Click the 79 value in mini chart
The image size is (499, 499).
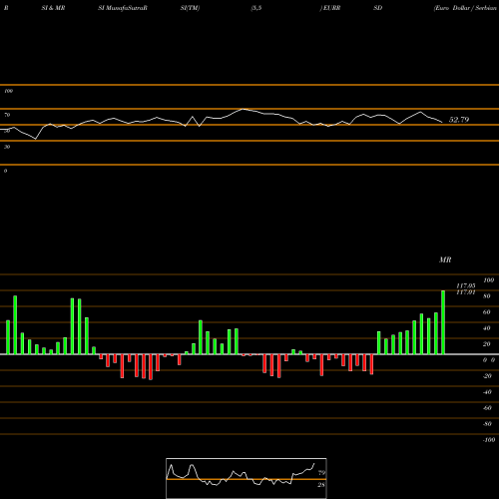[321, 473]
